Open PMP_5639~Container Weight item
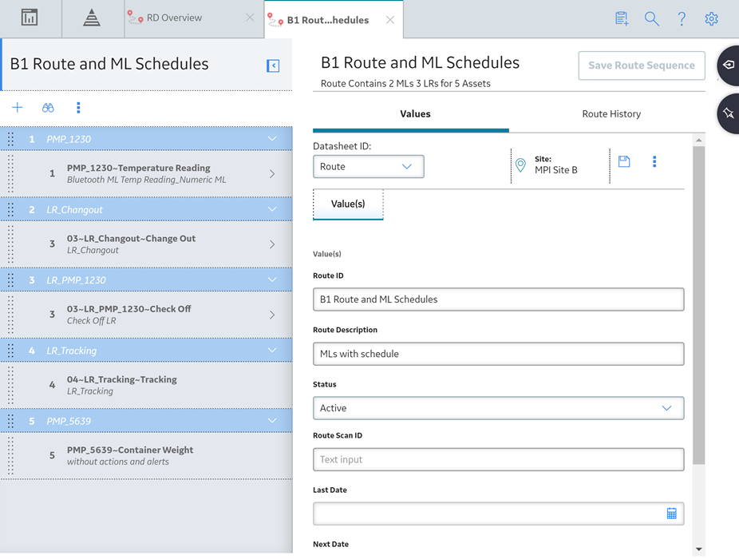The width and height of the screenshot is (739, 559). 146,456
